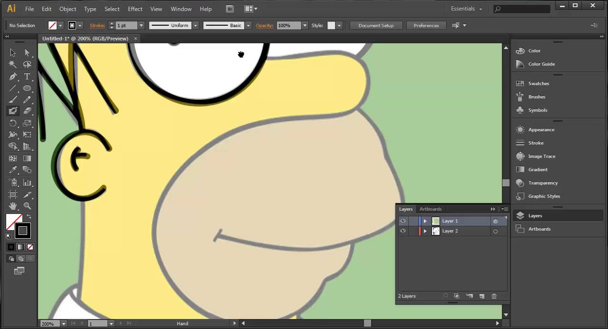The width and height of the screenshot is (608, 329).
Task: Open the zoom level dropdown beside 200%
Action: coord(63,324)
